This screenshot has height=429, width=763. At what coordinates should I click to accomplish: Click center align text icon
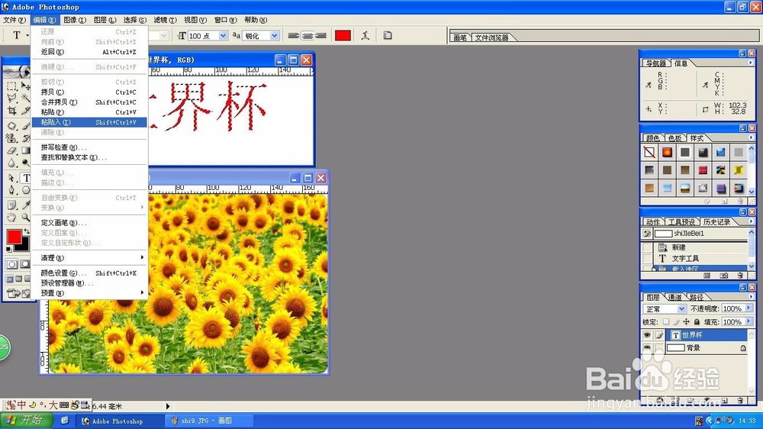tap(307, 35)
